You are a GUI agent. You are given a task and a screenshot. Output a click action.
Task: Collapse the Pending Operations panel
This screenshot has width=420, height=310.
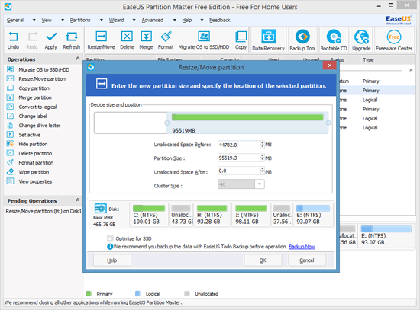78,200
